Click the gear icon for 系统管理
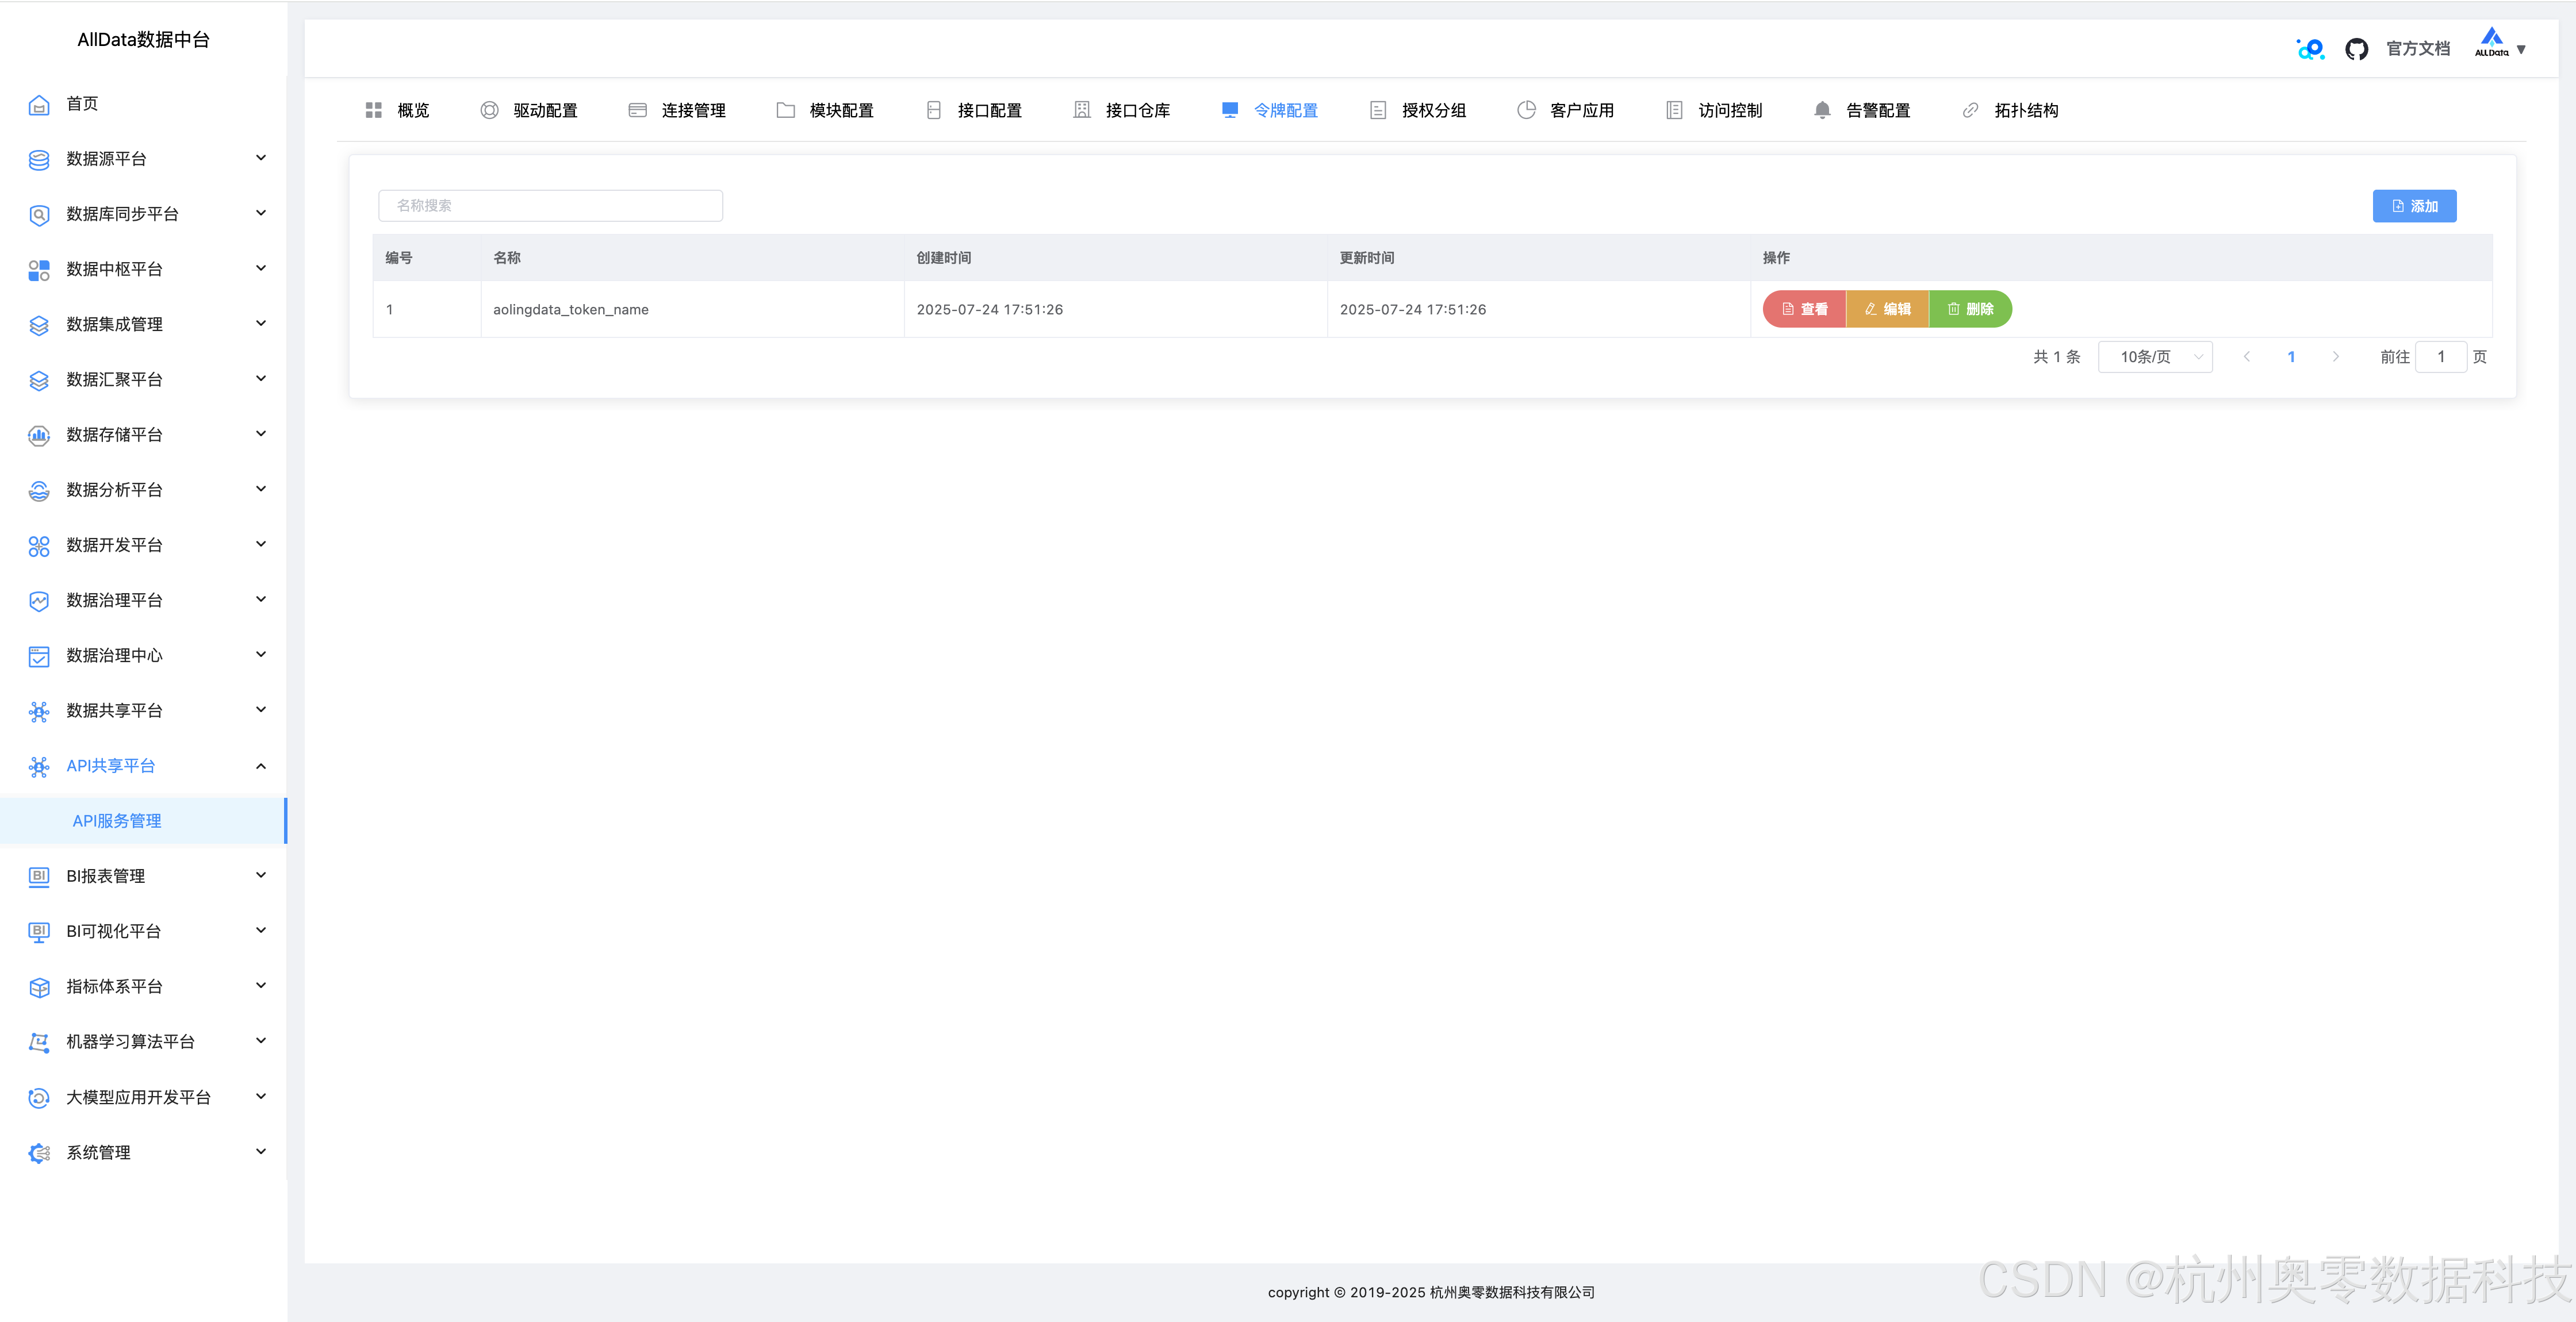 pyautogui.click(x=39, y=1153)
